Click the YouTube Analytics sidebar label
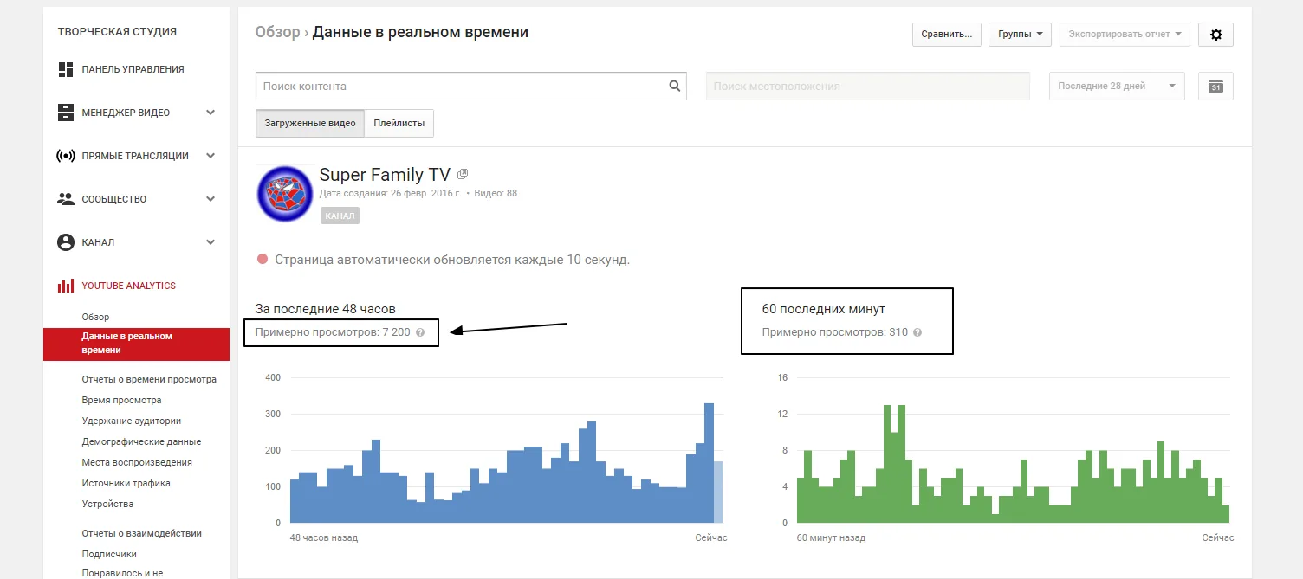Image resolution: width=1303 pixels, height=579 pixels. (x=128, y=286)
